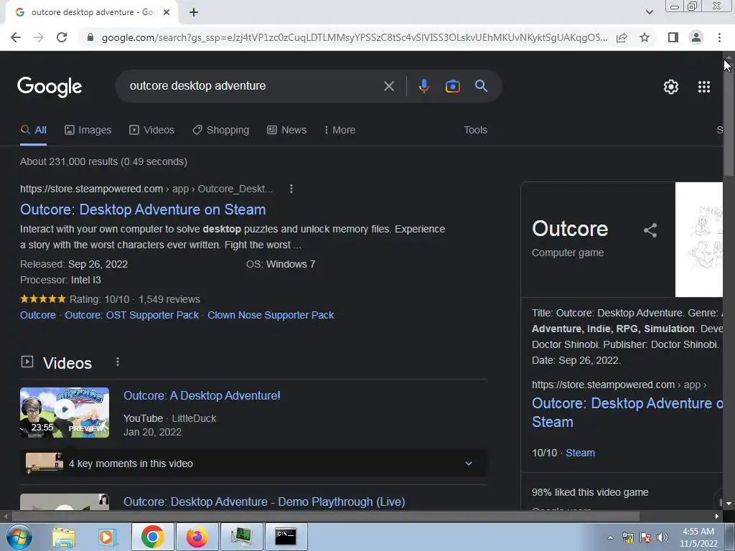This screenshot has width=735, height=551.
Task: Click the share page icon in the address bar
Action: pyautogui.click(x=622, y=37)
